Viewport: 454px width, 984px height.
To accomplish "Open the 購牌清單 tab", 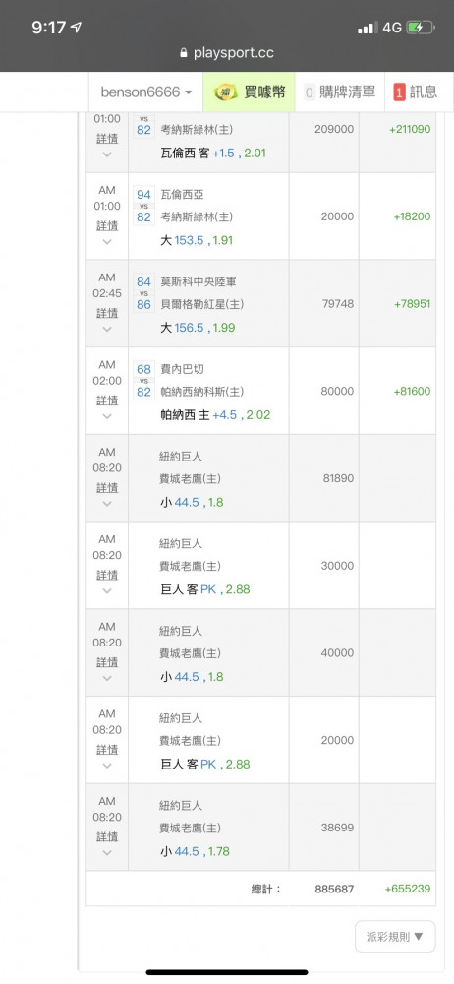I will [x=340, y=92].
